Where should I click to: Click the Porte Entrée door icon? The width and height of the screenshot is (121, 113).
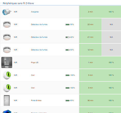7,100
